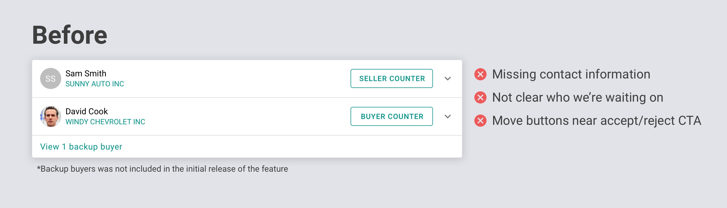
Task: Click the Move buttons near accept/reject CTA note
Action: (597, 121)
